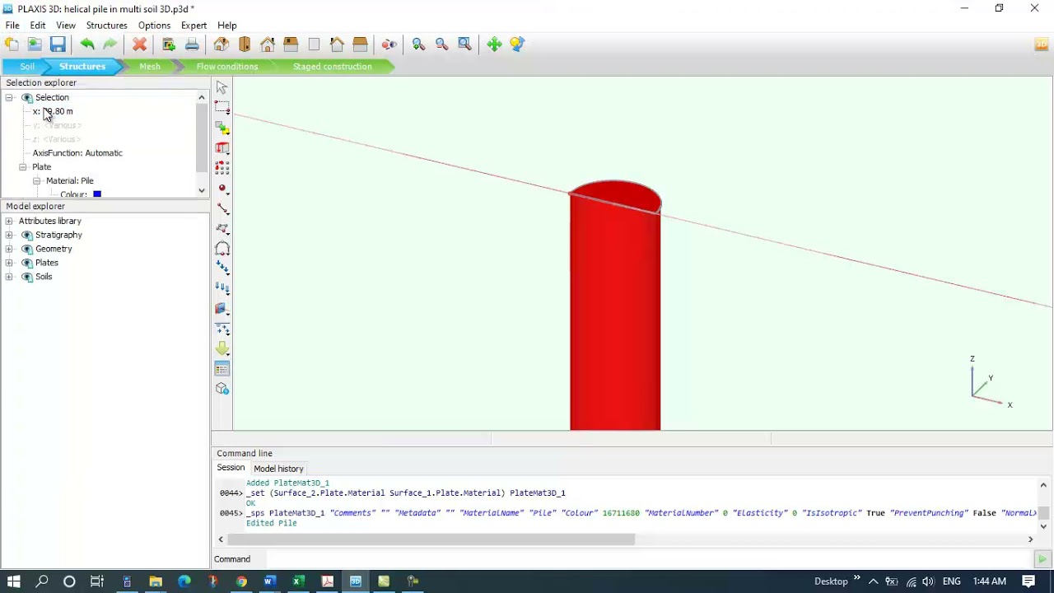The height and width of the screenshot is (593, 1054).
Task: Open the Expert menu
Action: click(194, 26)
